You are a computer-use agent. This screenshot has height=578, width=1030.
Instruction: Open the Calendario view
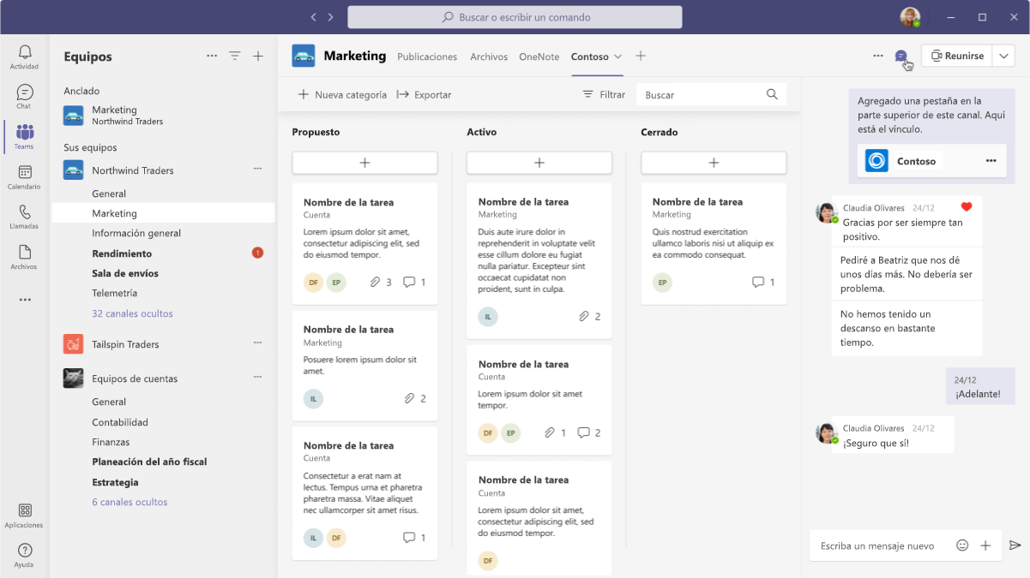pyautogui.click(x=24, y=177)
